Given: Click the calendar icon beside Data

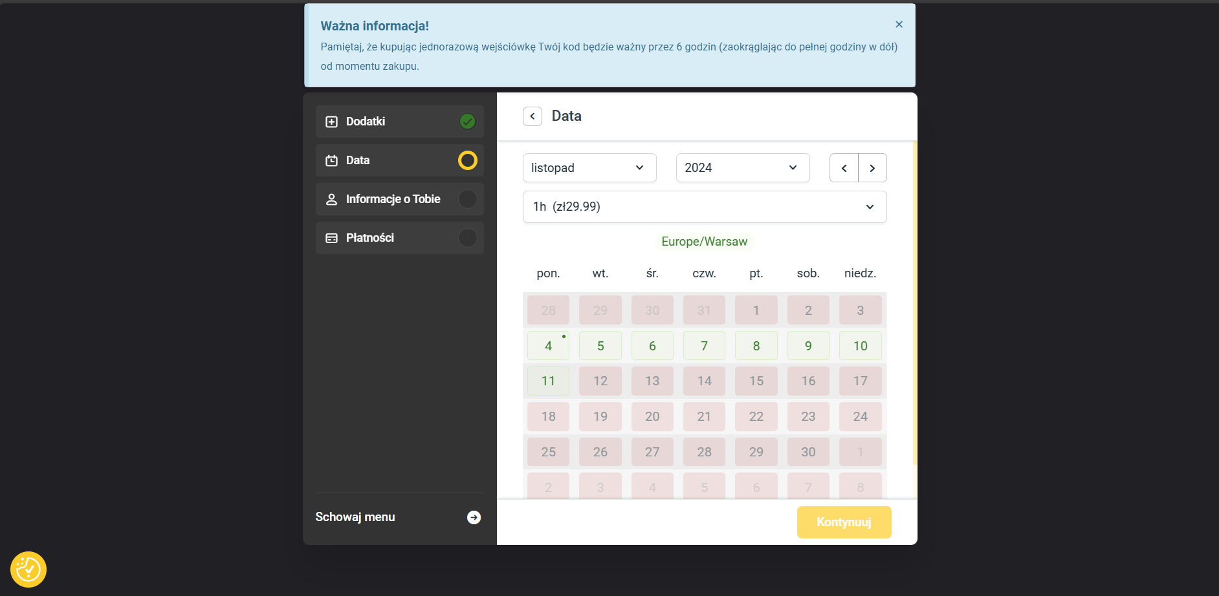Looking at the screenshot, I should (331, 160).
